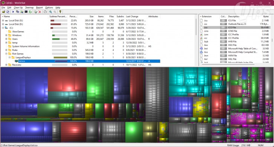The width and height of the screenshot is (274, 147).
Task: Collapse the Riot Games folder node
Action: tap(6, 54)
